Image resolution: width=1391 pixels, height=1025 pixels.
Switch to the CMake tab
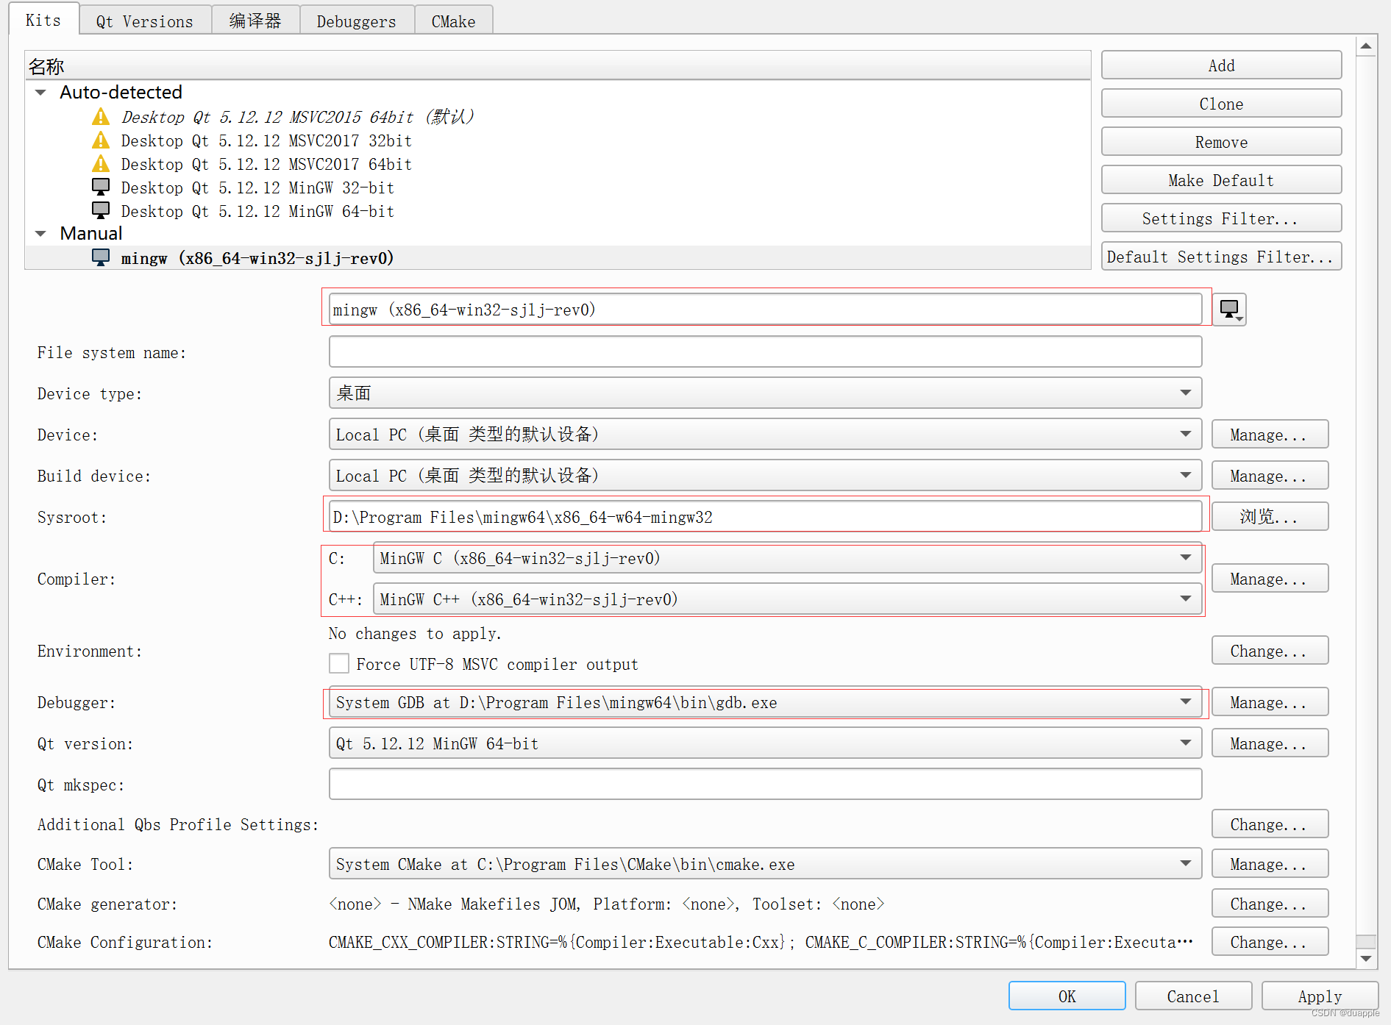(x=454, y=21)
